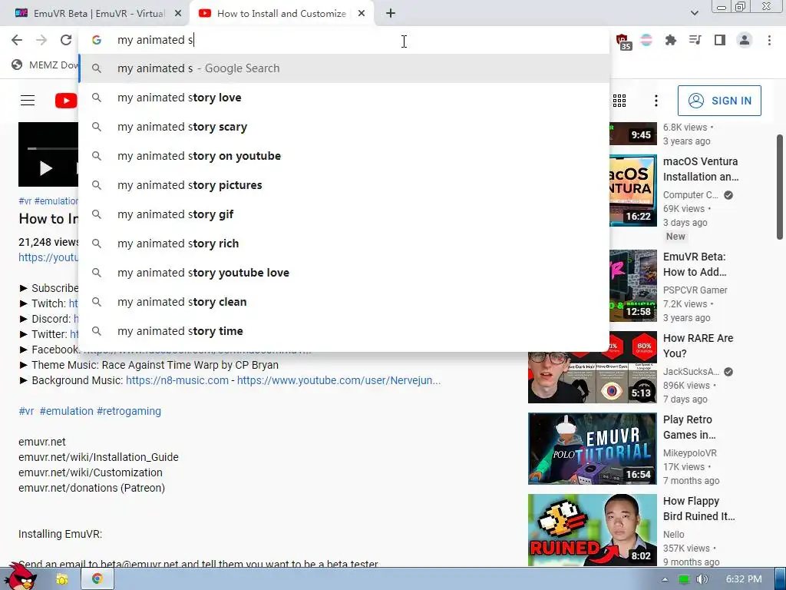The image size is (786, 590).
Task: Open the striped round extension icon
Action: 646,40
